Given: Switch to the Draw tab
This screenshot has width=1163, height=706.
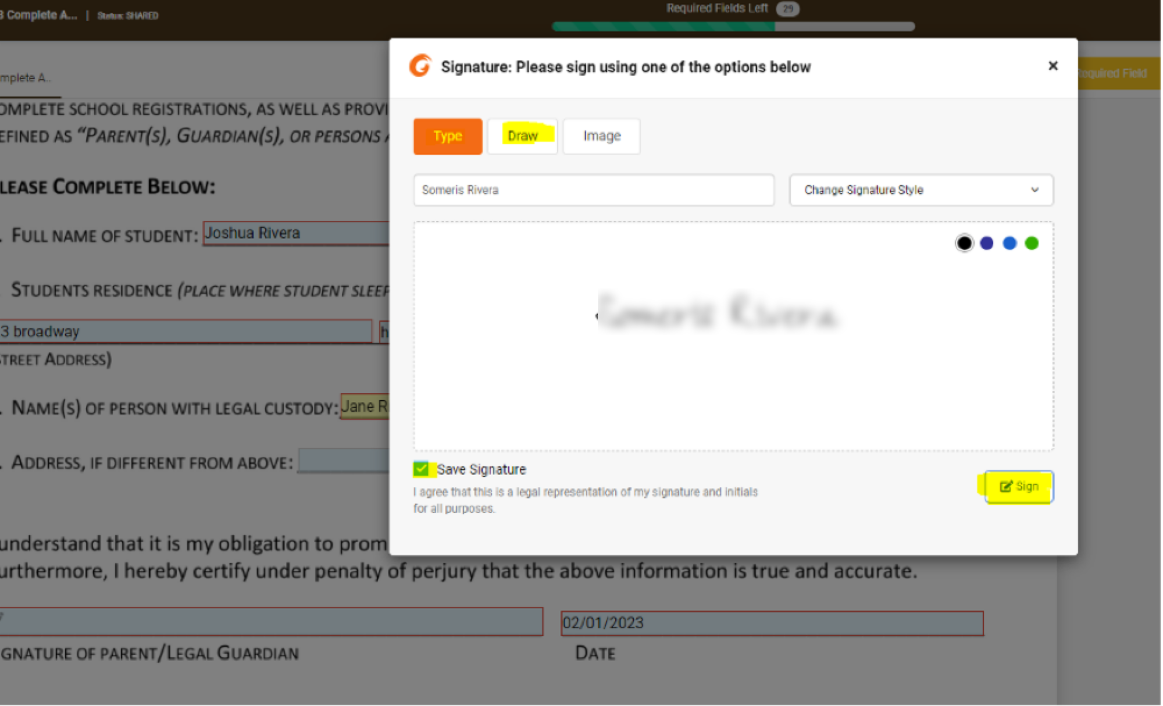Looking at the screenshot, I should pos(522,136).
